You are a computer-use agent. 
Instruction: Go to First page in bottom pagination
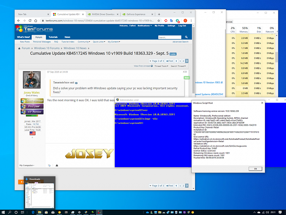[x=170, y=186]
